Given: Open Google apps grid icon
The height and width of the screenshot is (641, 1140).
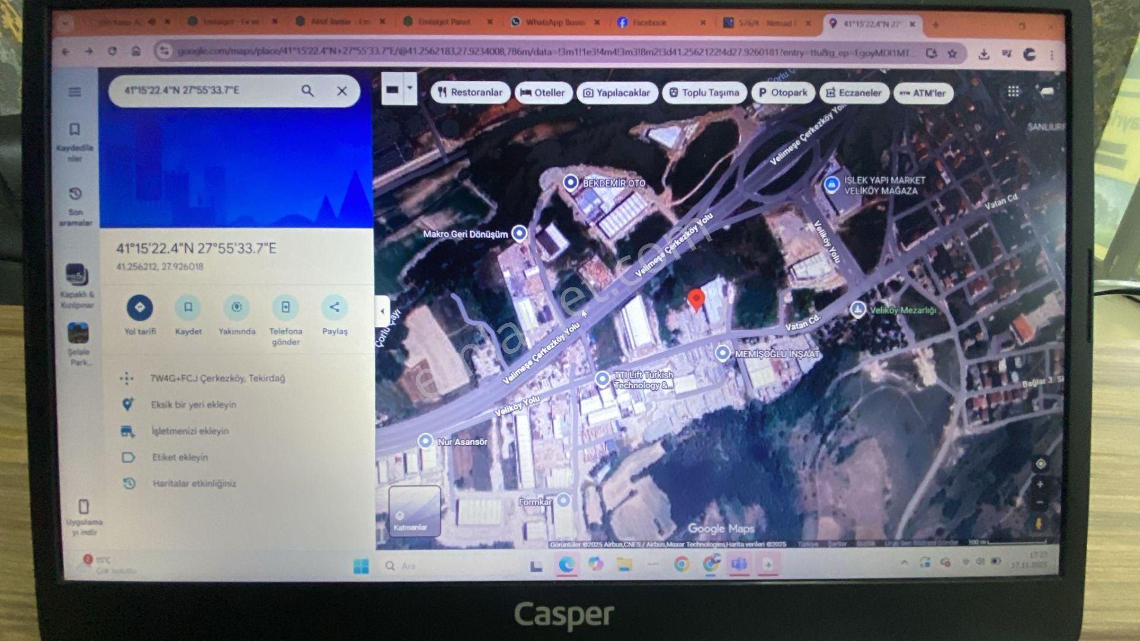Looking at the screenshot, I should pos(1013,91).
